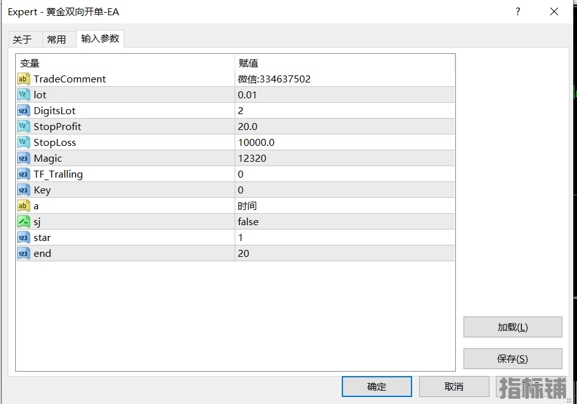Click the integer icon beside DigitsLot
This screenshot has width=577, height=404.
pos(23,110)
